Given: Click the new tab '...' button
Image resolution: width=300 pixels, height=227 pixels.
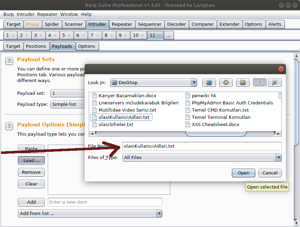Looking at the screenshot, I should (169, 35).
